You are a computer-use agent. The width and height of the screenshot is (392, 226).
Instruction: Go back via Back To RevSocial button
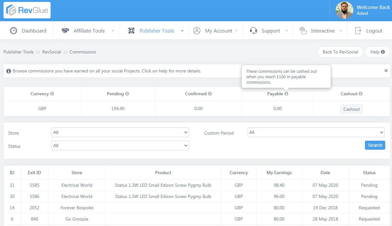[340, 52]
